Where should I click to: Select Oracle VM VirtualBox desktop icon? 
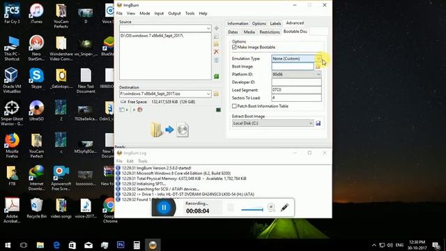click(12, 81)
